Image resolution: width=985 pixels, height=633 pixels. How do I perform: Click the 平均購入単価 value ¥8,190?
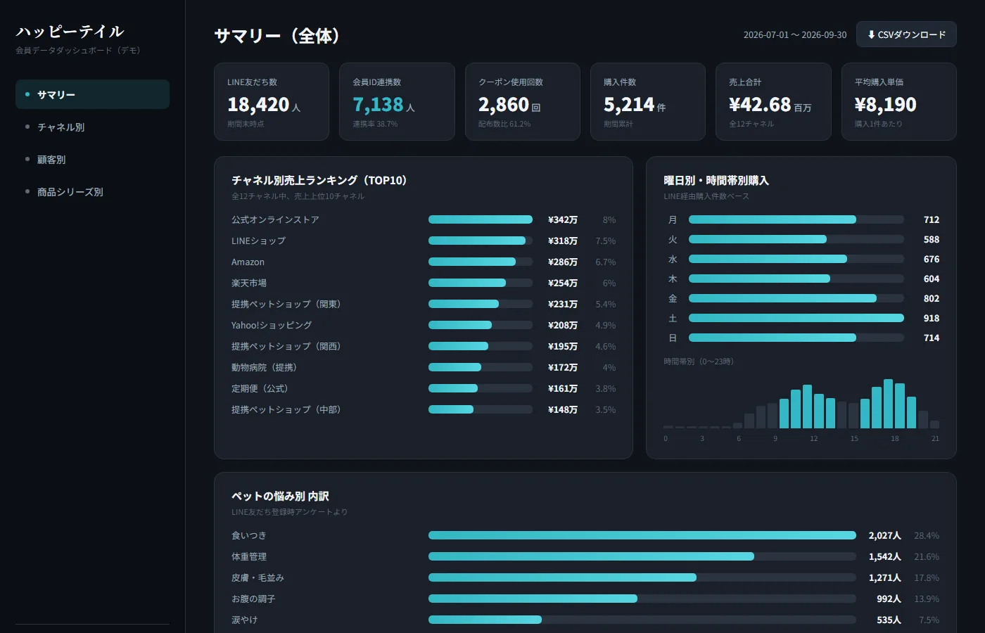(885, 105)
